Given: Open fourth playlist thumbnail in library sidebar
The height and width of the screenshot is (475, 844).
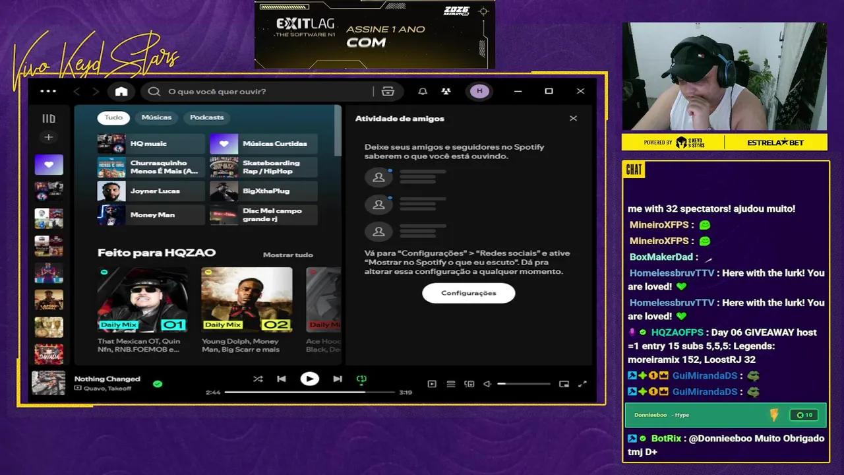Looking at the screenshot, I should (x=49, y=245).
